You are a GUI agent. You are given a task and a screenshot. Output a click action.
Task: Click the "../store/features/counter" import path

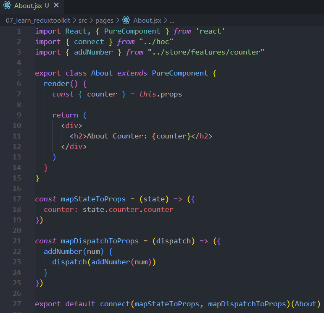[x=206, y=52]
